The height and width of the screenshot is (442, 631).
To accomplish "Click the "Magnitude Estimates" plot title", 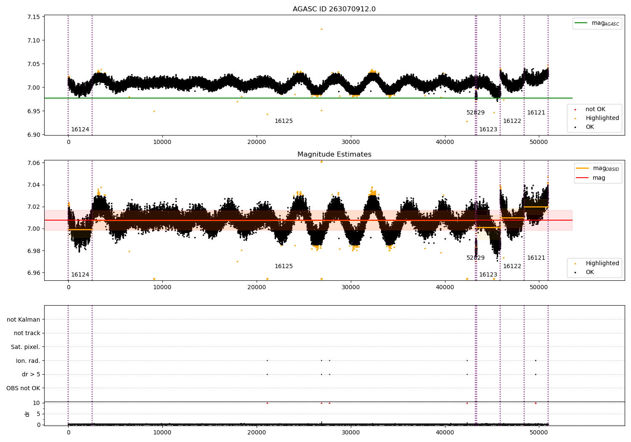I will click(x=334, y=154).
